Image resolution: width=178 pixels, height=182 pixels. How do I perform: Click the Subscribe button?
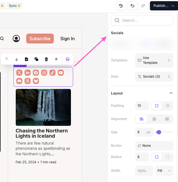(40, 39)
